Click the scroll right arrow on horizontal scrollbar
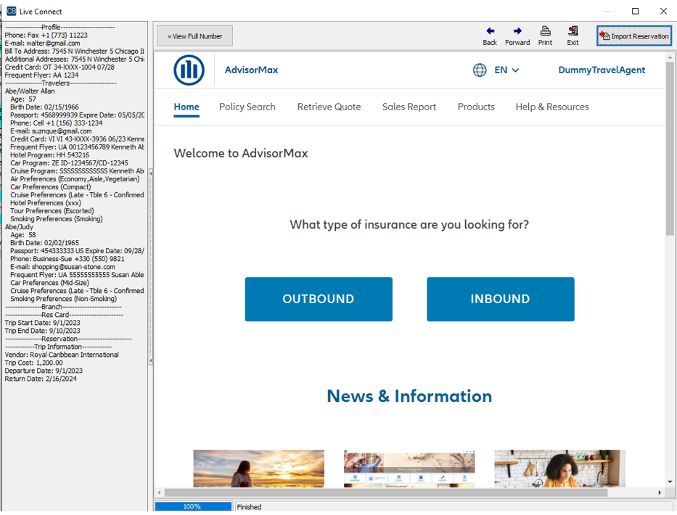The height and width of the screenshot is (515, 677). [x=660, y=493]
